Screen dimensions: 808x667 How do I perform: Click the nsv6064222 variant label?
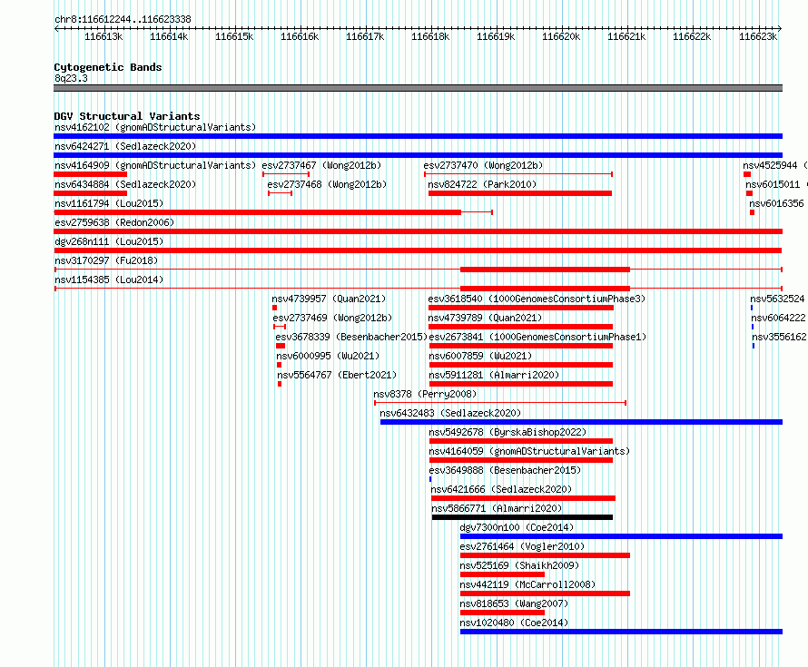(x=778, y=318)
